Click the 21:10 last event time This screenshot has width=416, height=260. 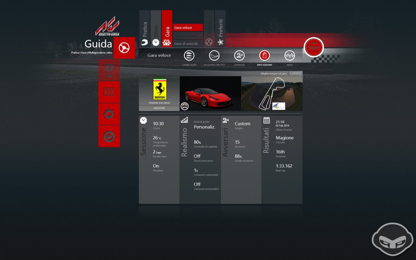click(280, 122)
